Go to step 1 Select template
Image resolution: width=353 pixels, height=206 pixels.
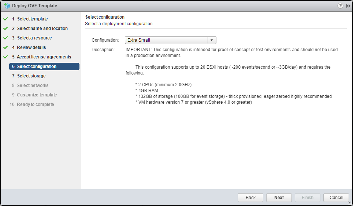point(32,19)
